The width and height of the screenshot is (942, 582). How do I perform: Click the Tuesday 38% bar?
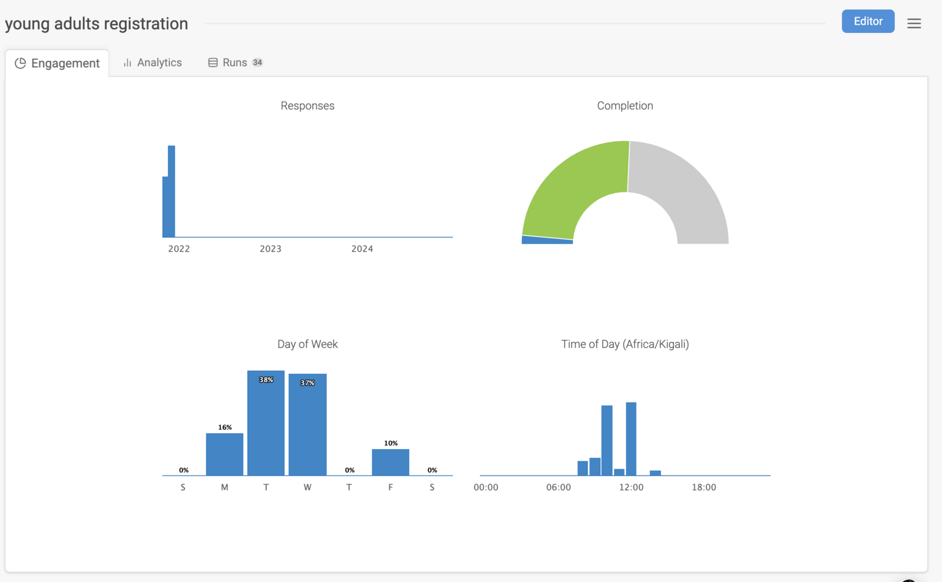point(266,424)
